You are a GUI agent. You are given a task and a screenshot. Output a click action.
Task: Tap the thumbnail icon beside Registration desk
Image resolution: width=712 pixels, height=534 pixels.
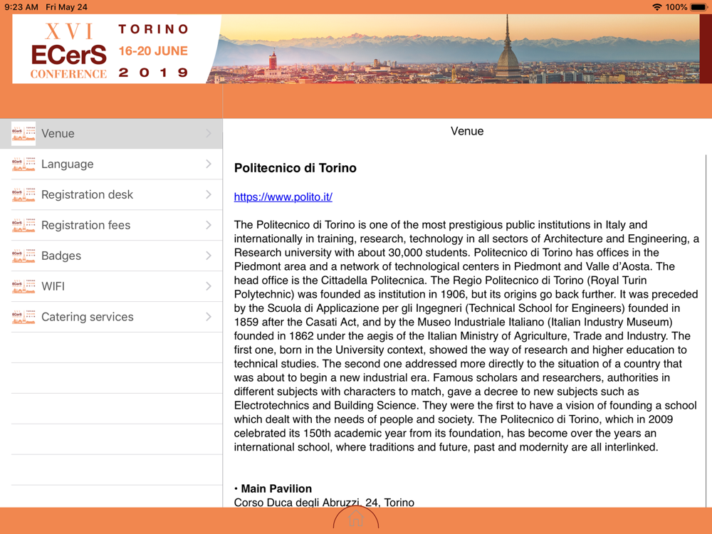tap(23, 194)
